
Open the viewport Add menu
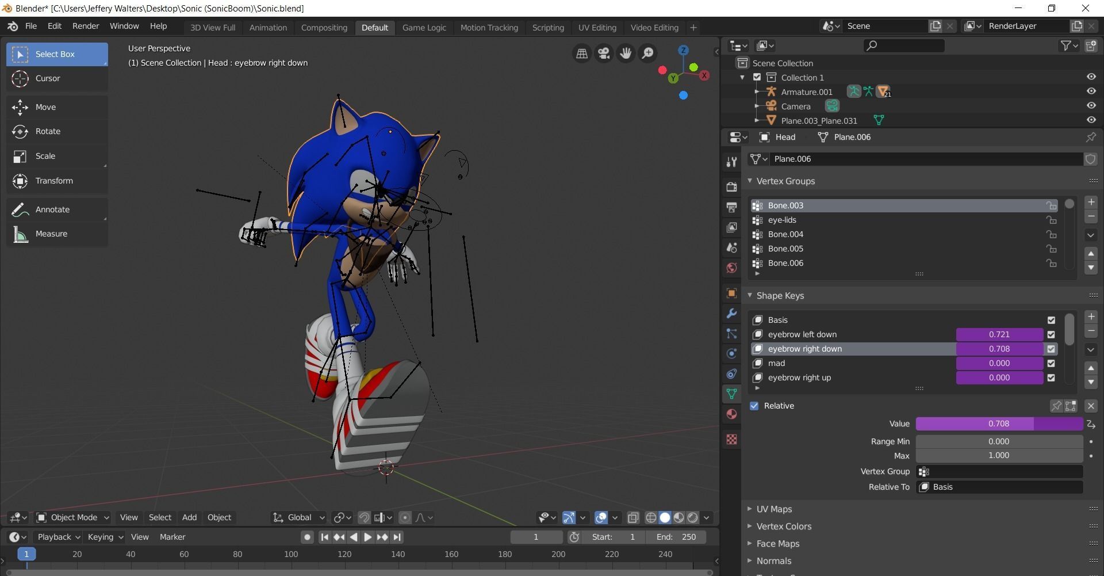(x=189, y=517)
